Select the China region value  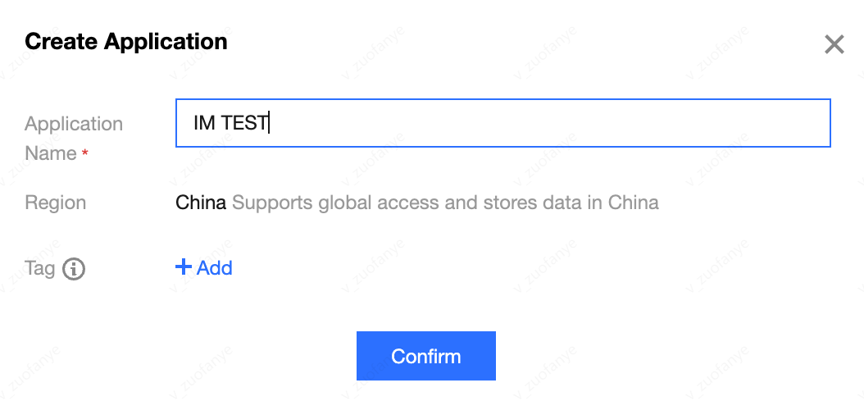pos(201,203)
